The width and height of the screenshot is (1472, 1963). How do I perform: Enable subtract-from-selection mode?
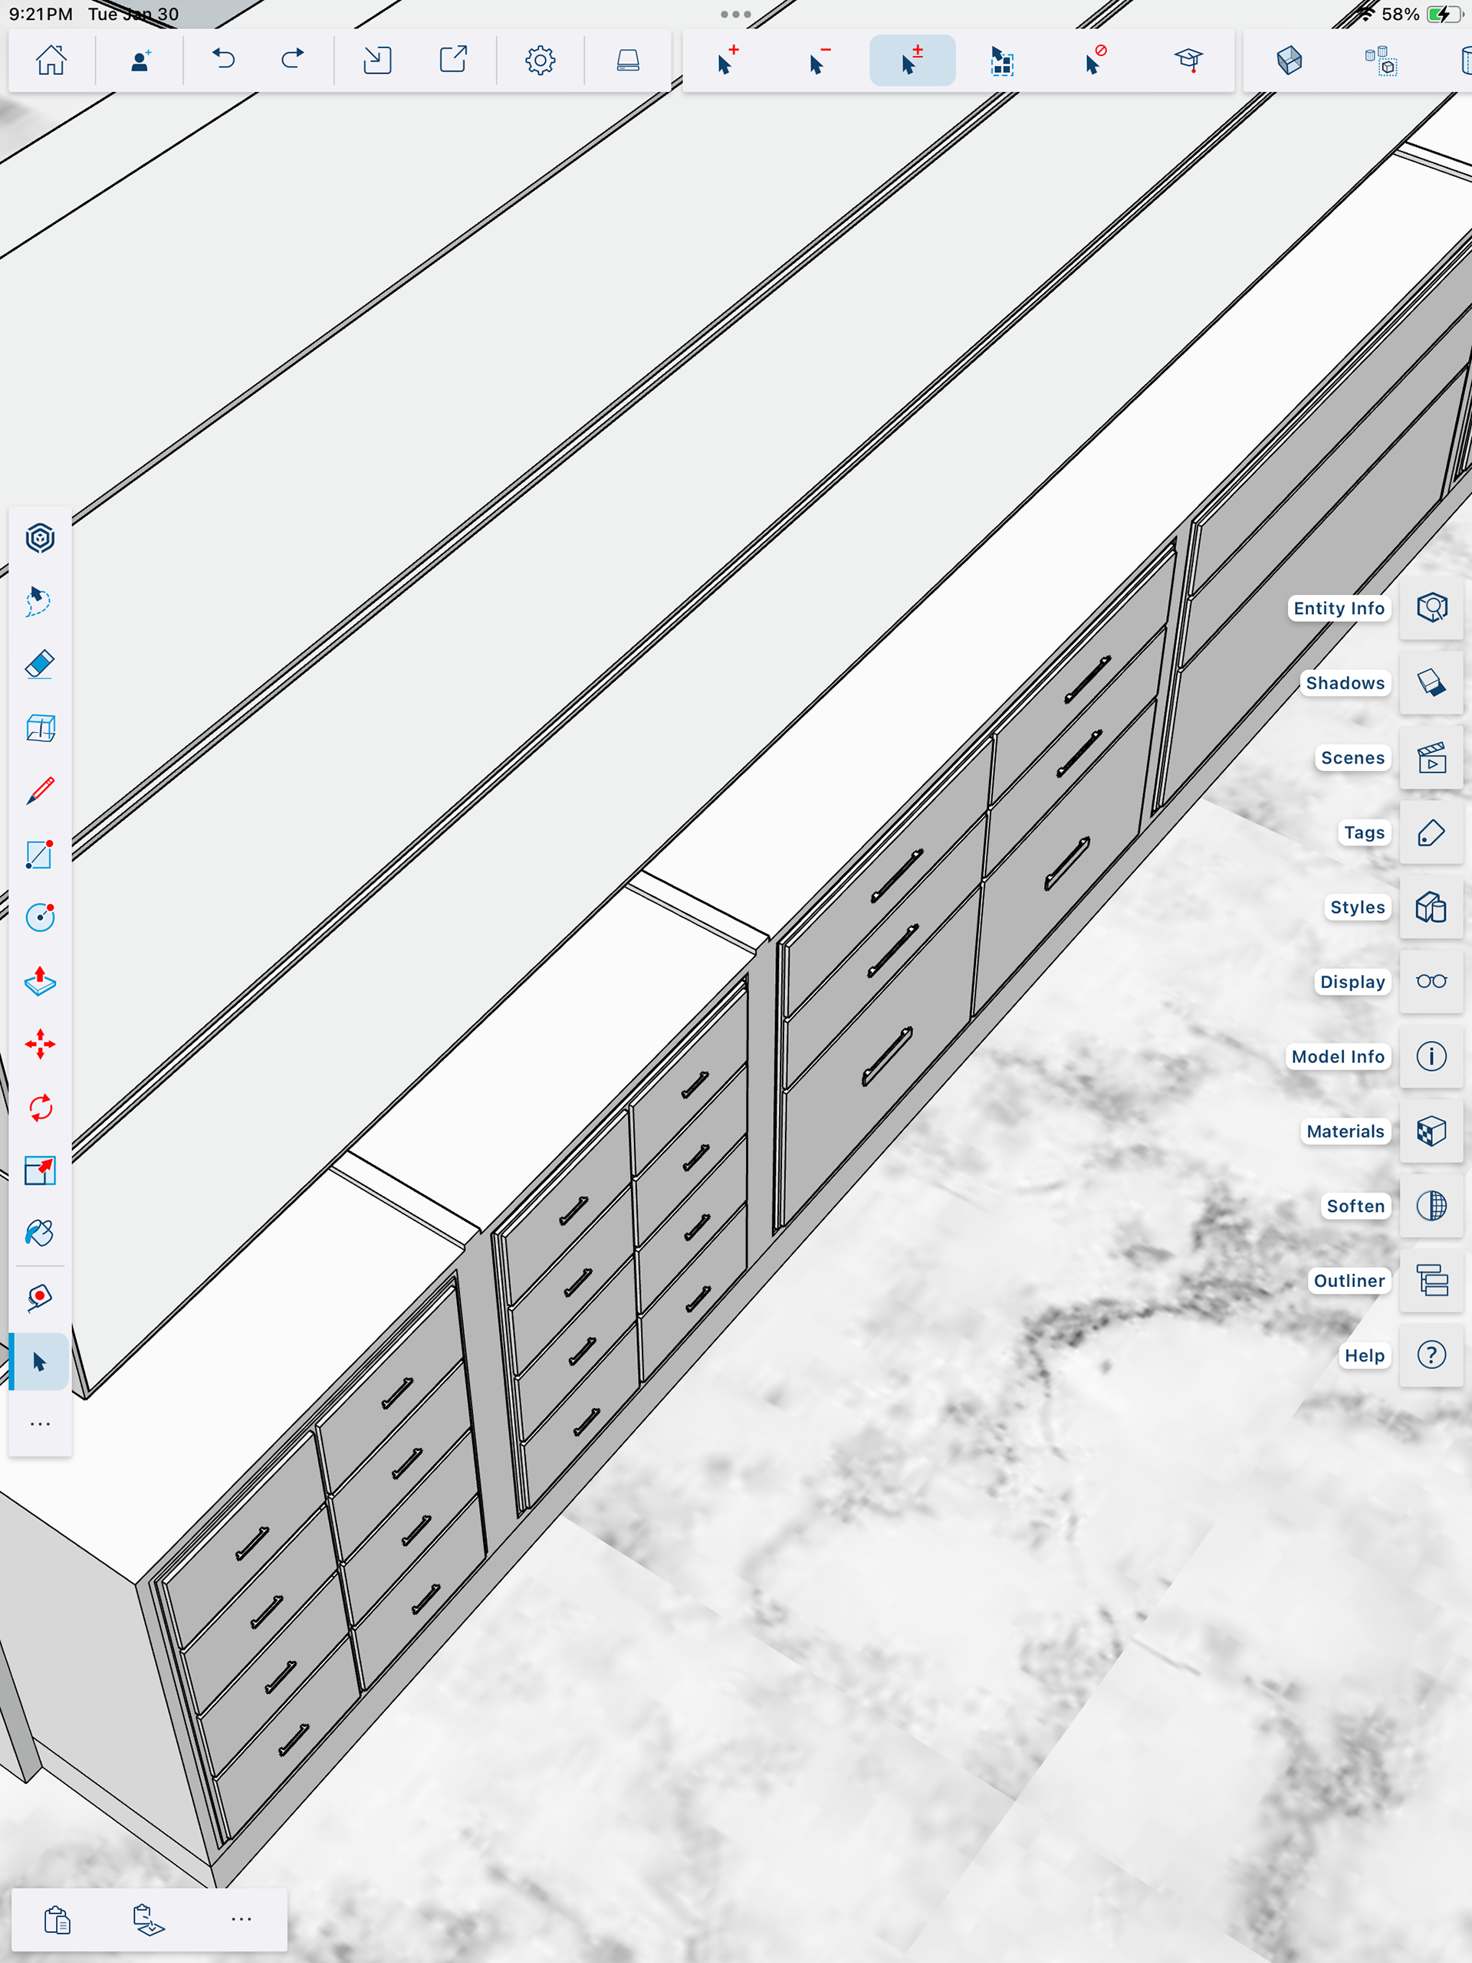coord(819,61)
